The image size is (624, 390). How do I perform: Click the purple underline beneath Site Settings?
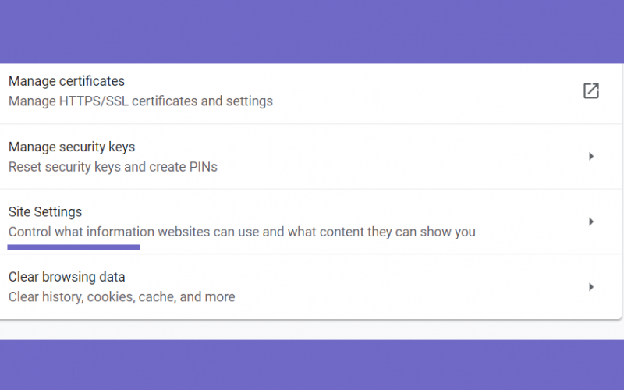[73, 247]
